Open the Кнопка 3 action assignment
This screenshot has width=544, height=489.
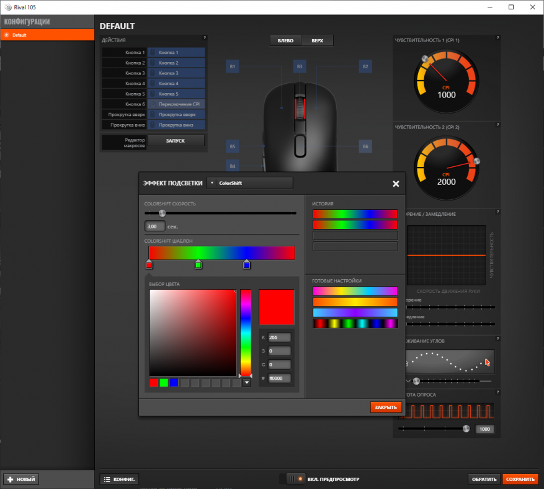click(176, 73)
